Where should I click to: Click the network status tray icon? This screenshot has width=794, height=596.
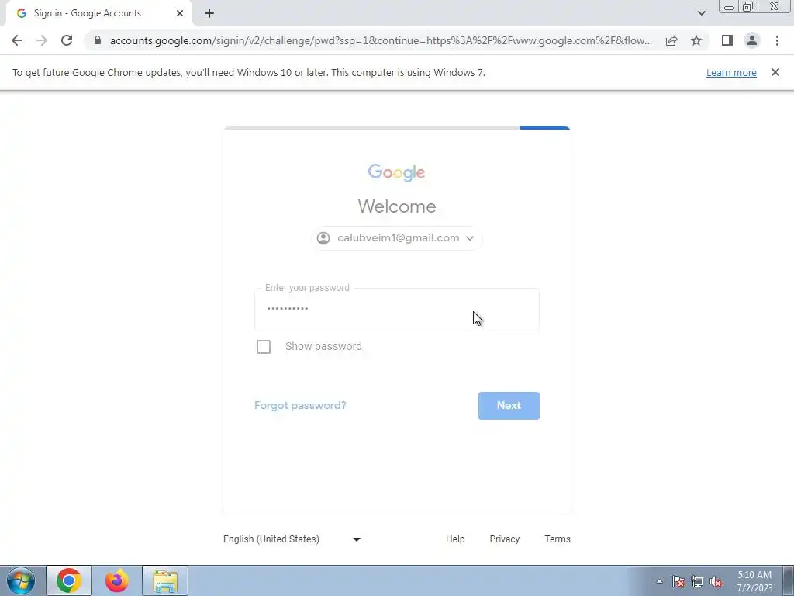697,581
